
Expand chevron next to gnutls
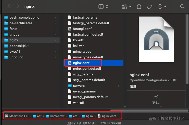[x=55, y=35]
